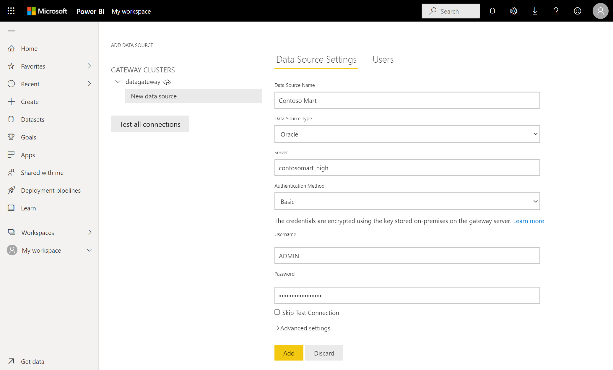Click the Add button to save
Image resolution: width=613 pixels, height=370 pixels.
tap(288, 353)
